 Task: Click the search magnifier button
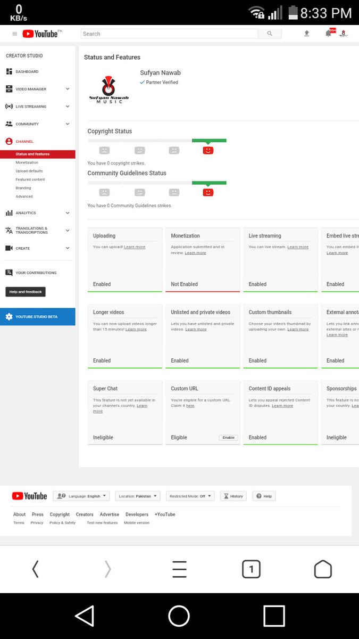coord(270,34)
